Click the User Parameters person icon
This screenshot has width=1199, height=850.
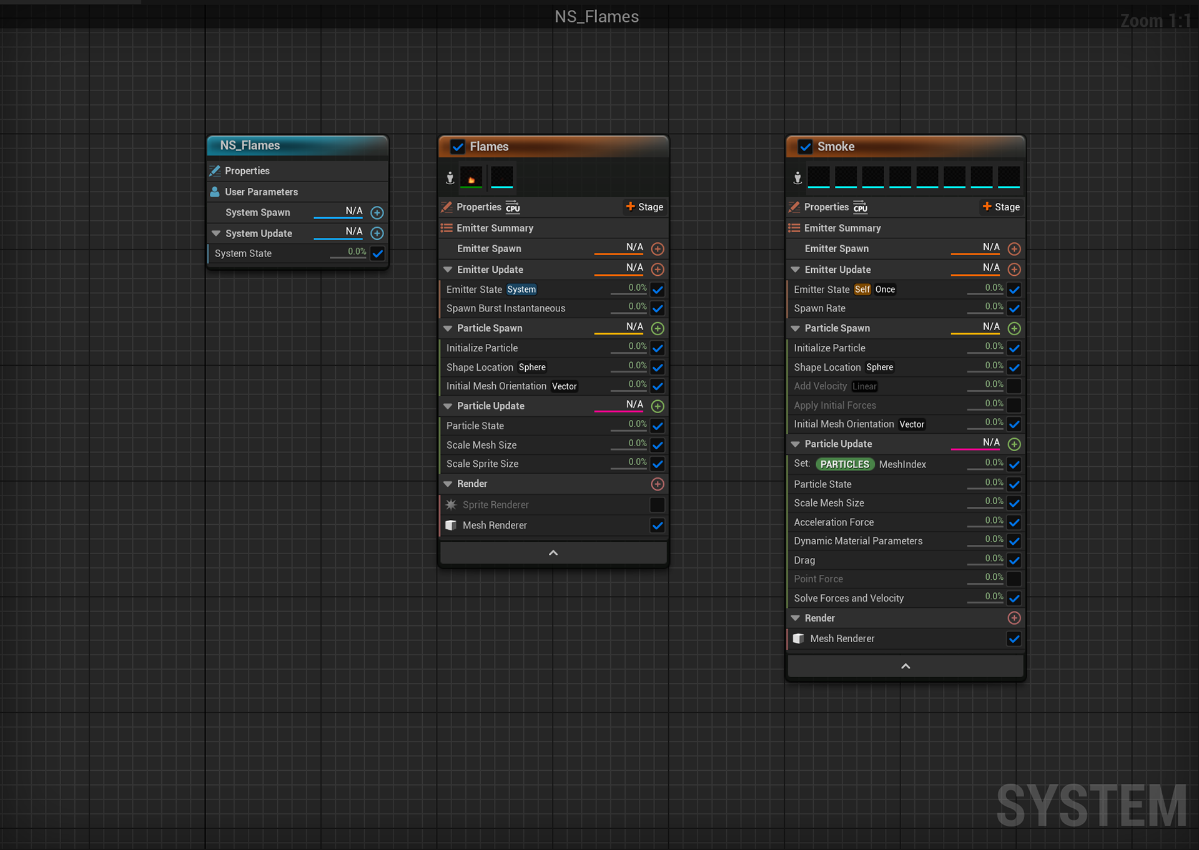pyautogui.click(x=215, y=192)
